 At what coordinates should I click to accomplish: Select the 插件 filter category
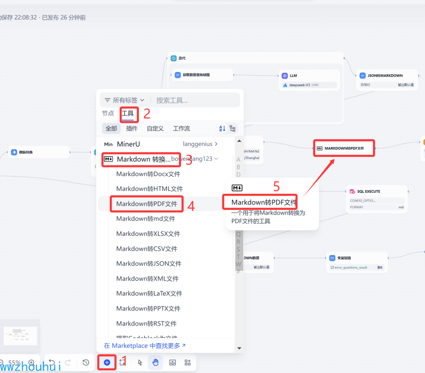pos(132,128)
